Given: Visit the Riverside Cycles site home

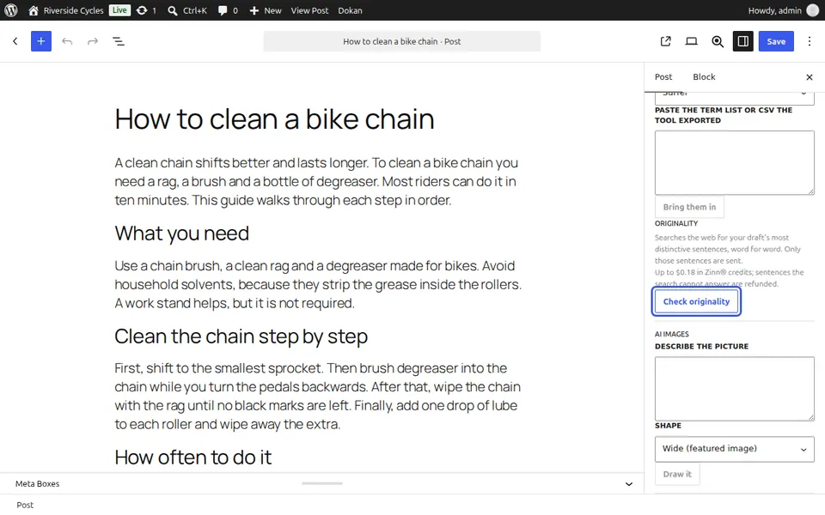Looking at the screenshot, I should 66,10.
